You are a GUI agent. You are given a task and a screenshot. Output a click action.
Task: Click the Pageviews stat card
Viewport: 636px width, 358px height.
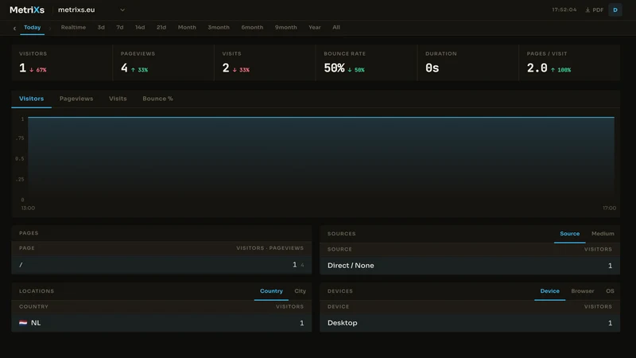coord(164,63)
